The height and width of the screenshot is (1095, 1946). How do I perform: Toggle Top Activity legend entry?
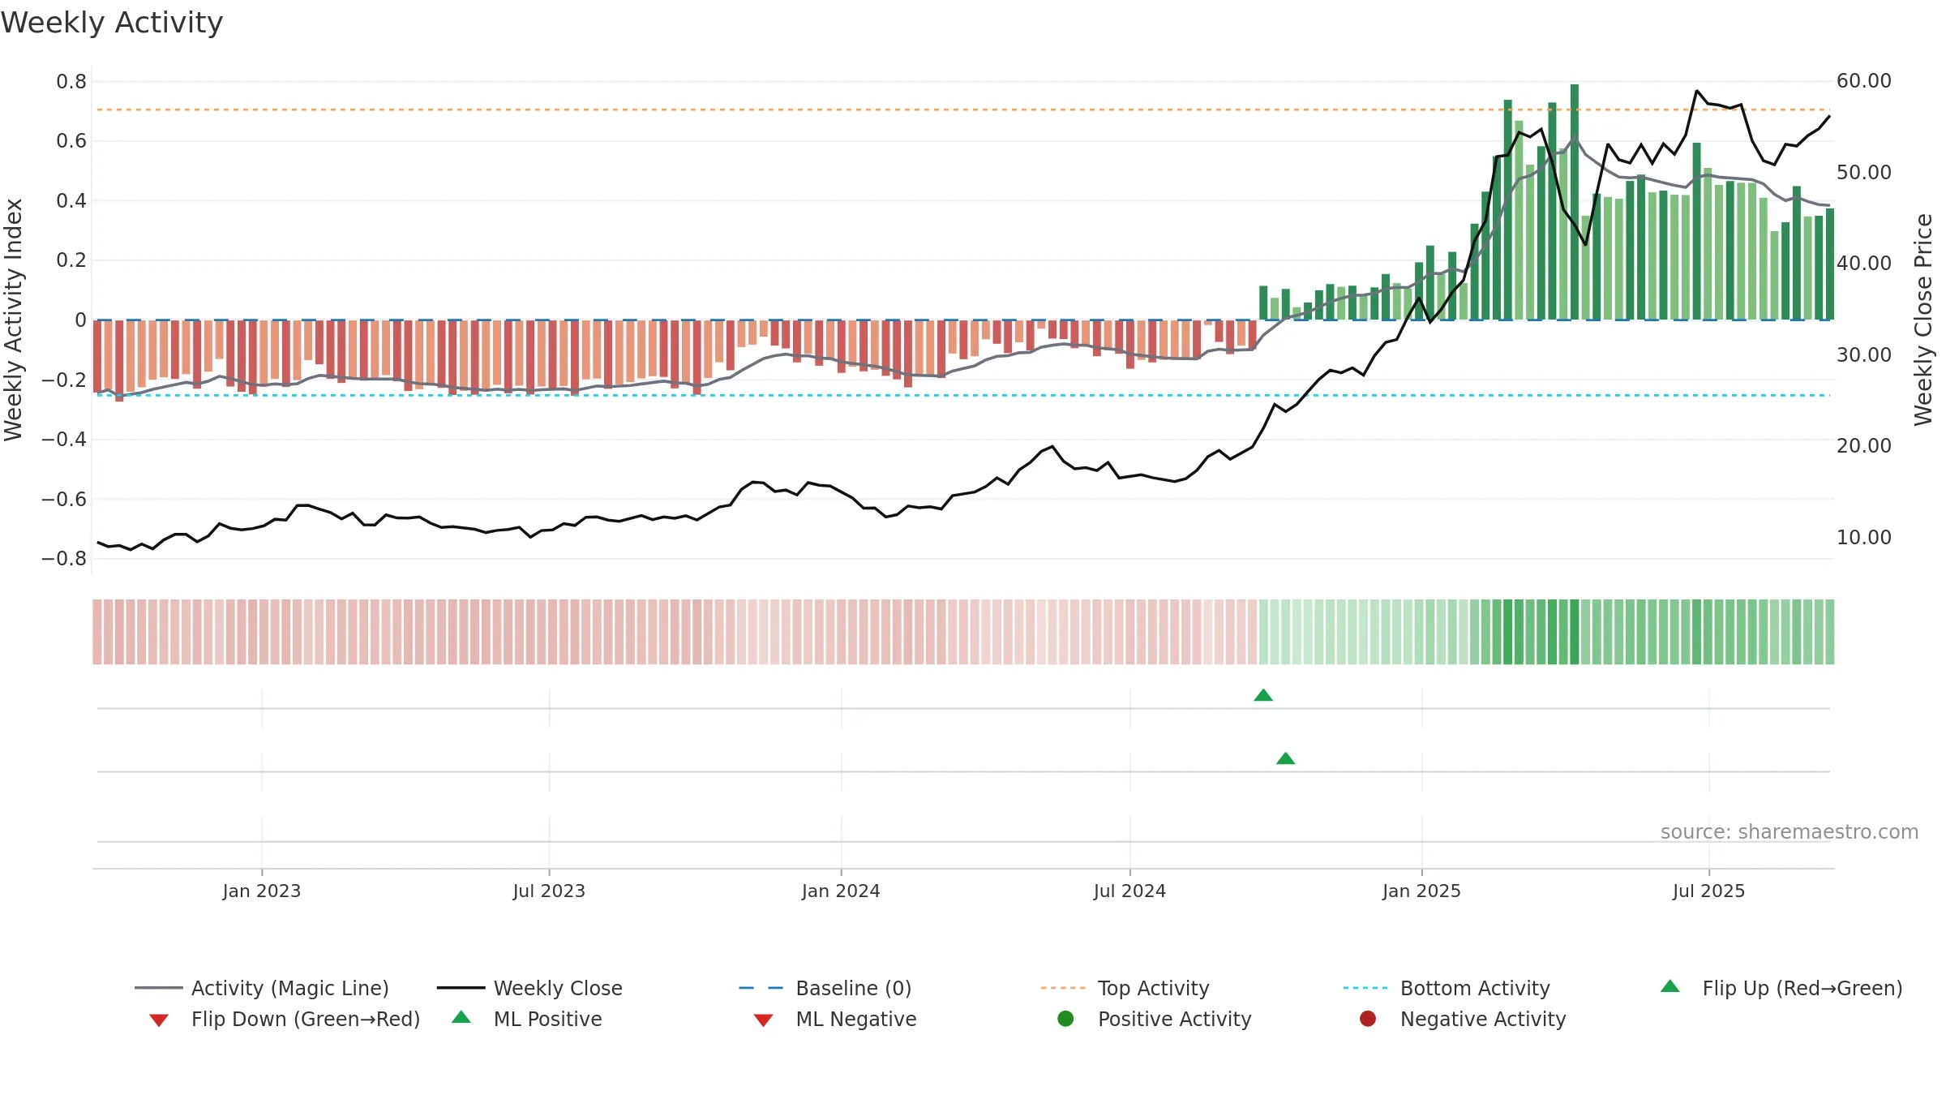point(1125,988)
